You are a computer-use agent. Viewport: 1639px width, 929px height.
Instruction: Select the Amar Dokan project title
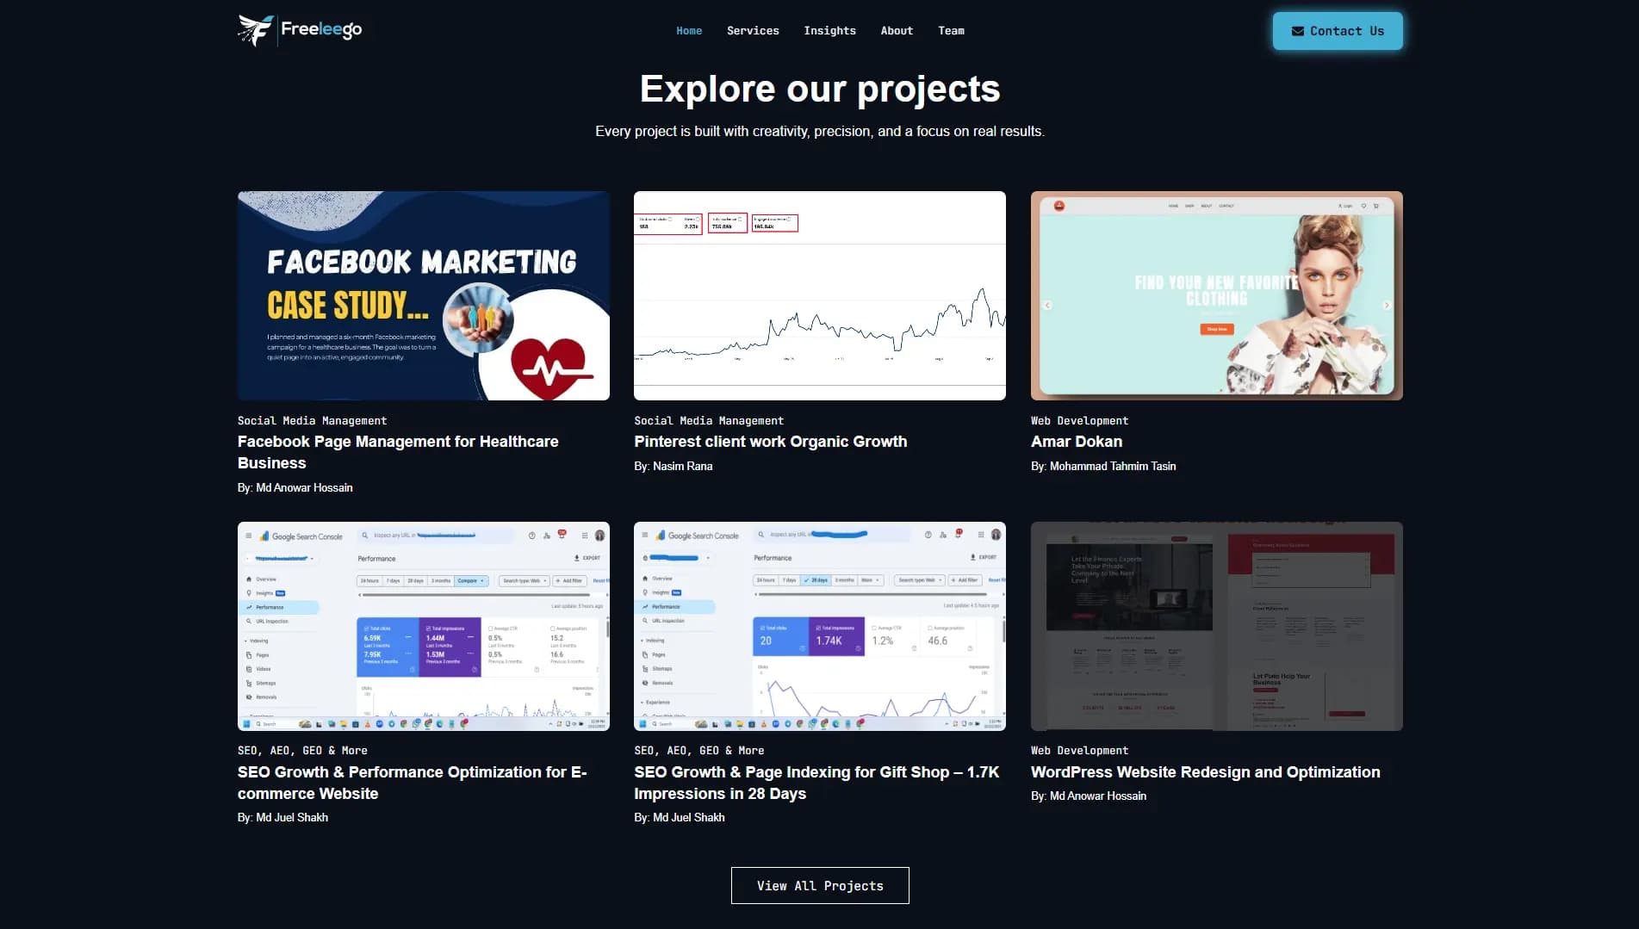pyautogui.click(x=1077, y=442)
